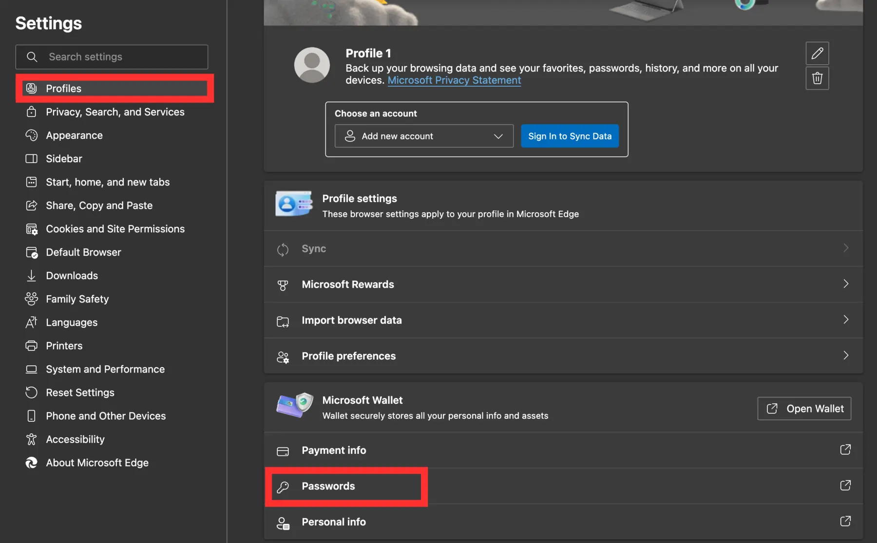Click the Printers icon

click(32, 346)
